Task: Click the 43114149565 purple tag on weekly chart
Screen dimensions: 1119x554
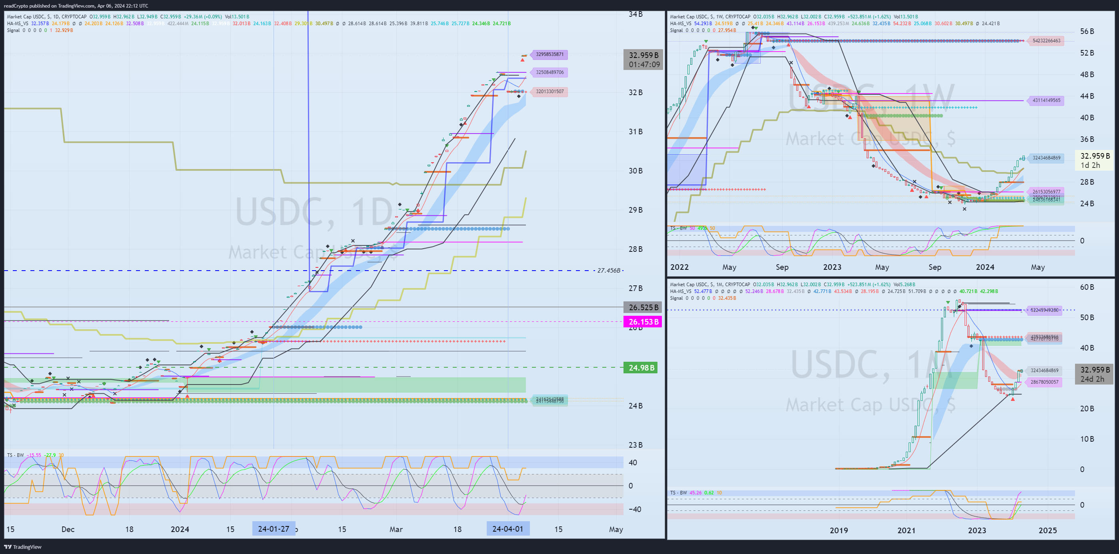Action: coord(1046,100)
